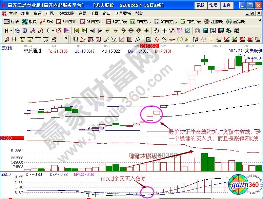Open the 交易委托 menu
263x199 pixels.
tap(123, 13)
